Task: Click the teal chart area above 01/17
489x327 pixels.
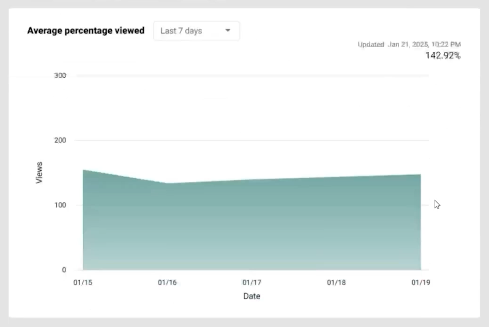Action: tap(251, 223)
